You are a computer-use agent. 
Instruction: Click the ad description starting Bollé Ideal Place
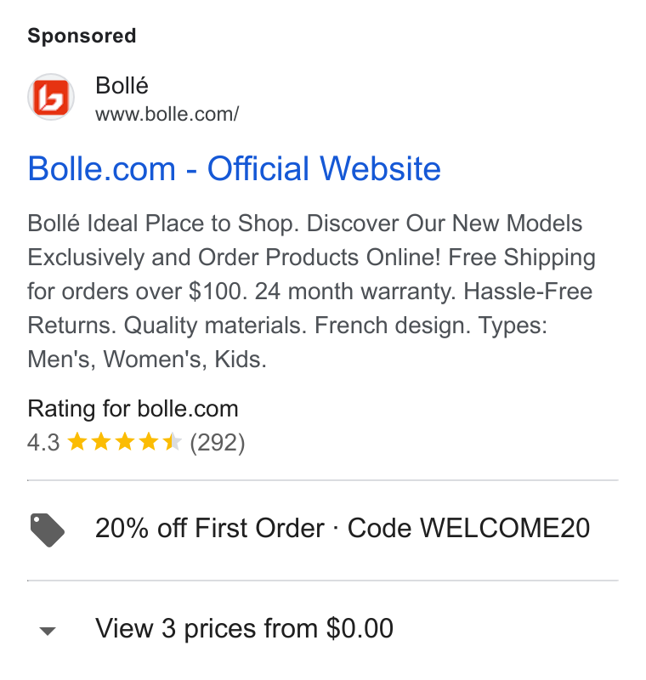[311, 291]
